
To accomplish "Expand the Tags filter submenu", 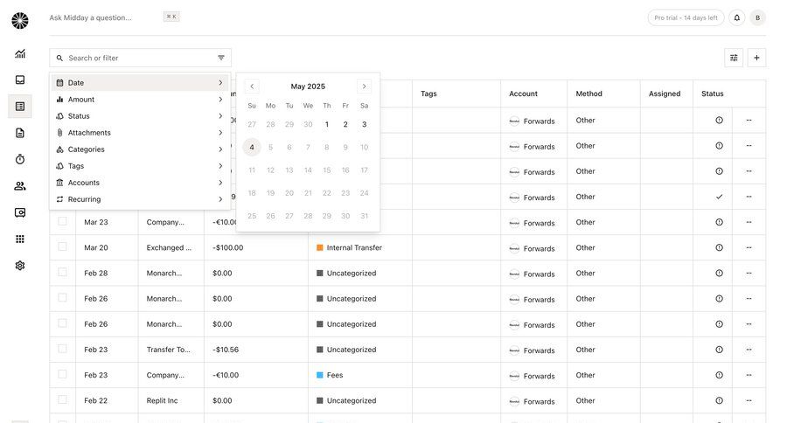I will point(140,166).
